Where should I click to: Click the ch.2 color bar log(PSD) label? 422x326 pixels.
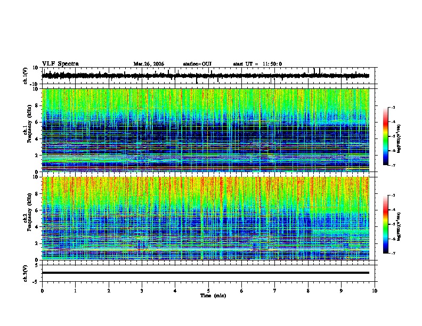pyautogui.click(x=399, y=226)
